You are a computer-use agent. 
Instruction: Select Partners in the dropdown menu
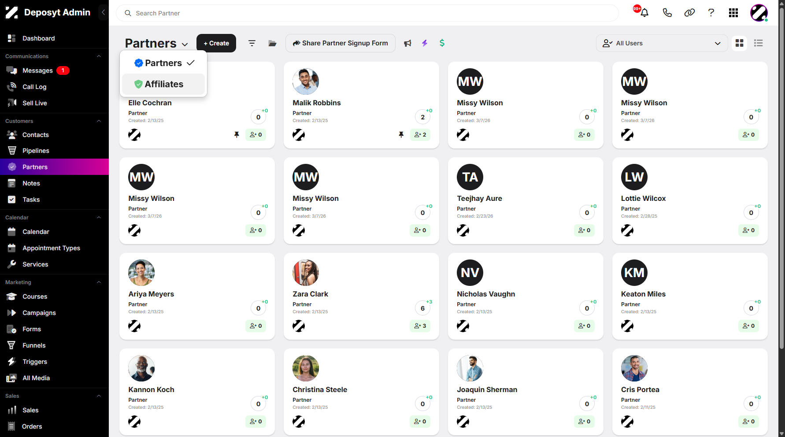pos(163,63)
